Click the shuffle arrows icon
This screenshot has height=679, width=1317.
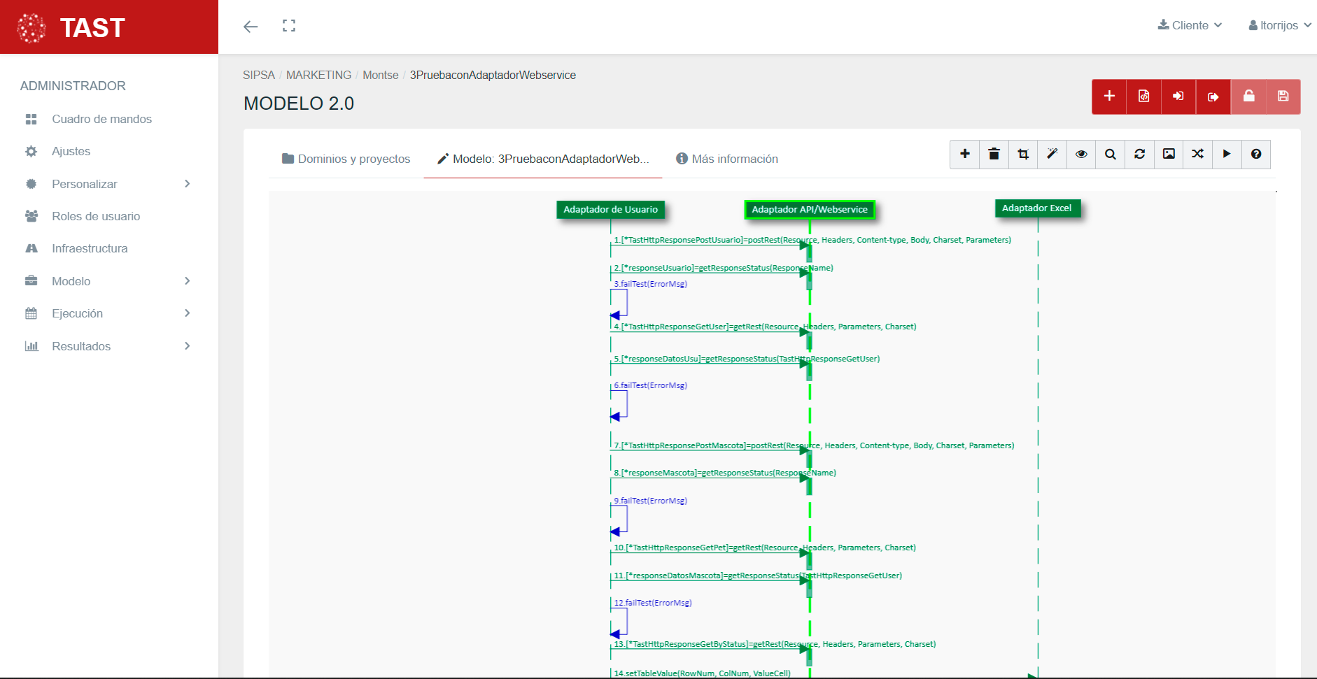tap(1198, 154)
